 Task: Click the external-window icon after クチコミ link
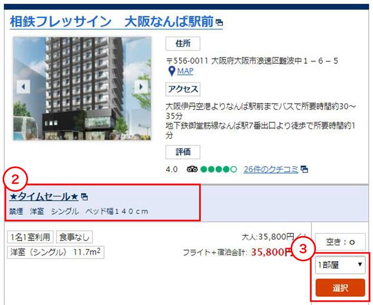[304, 169]
